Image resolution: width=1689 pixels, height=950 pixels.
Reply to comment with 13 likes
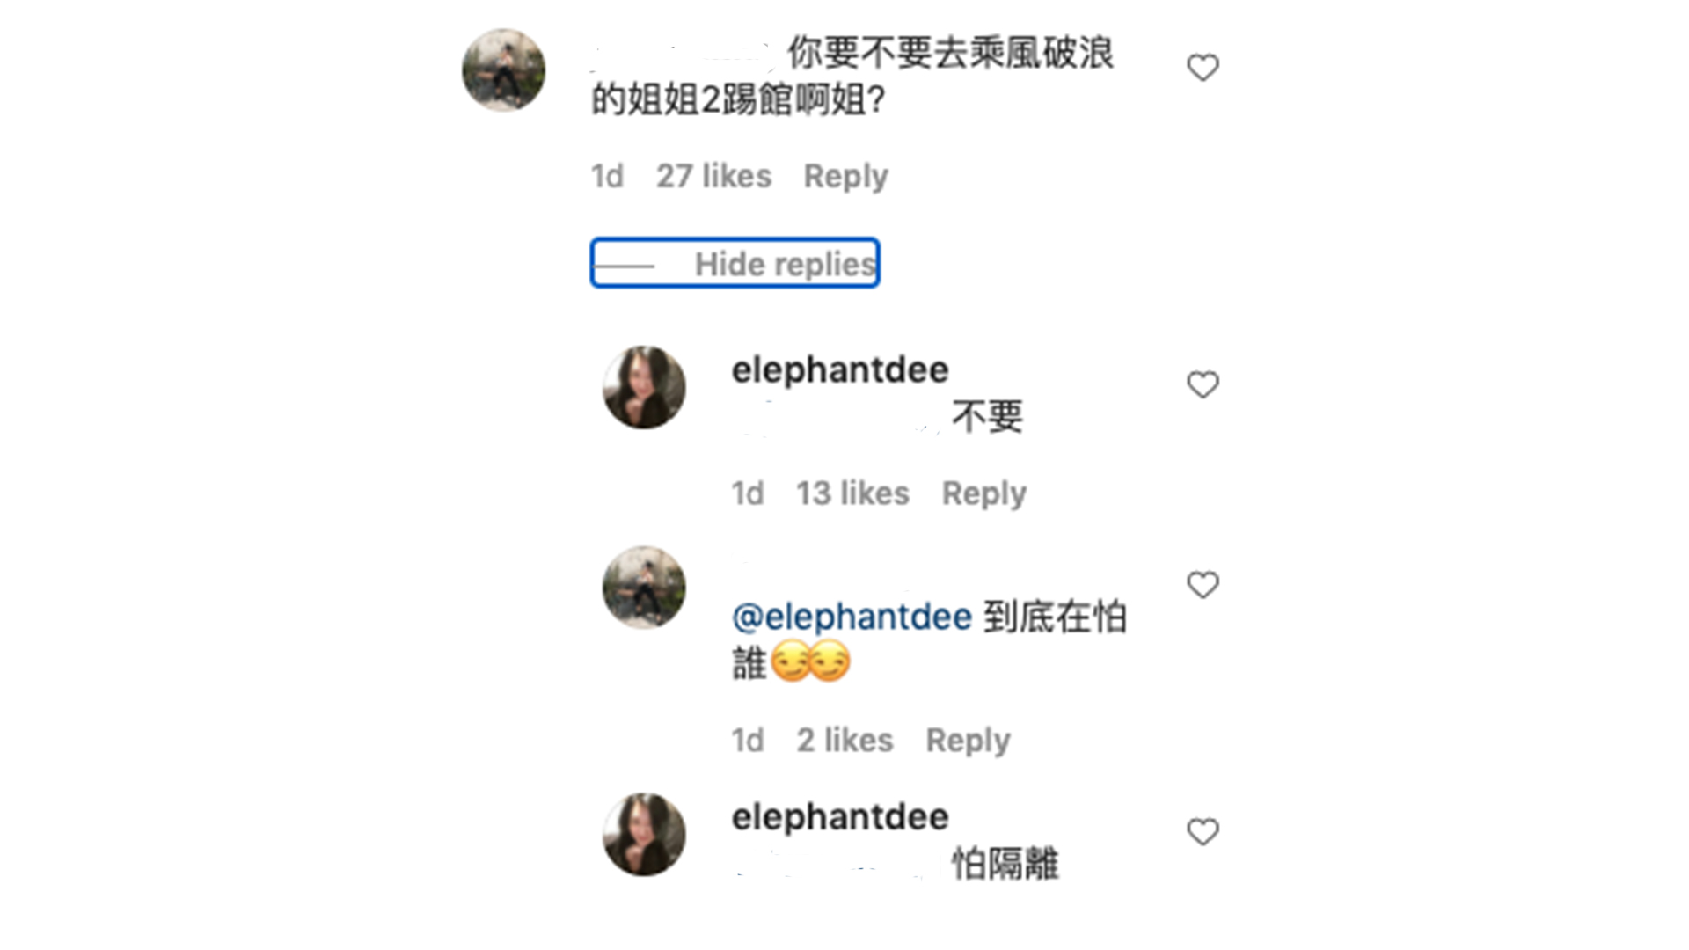[983, 493]
